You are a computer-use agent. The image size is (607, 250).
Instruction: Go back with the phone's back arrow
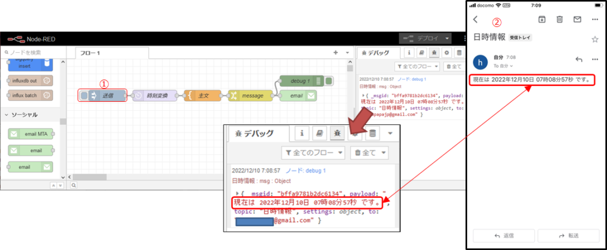pos(475,20)
